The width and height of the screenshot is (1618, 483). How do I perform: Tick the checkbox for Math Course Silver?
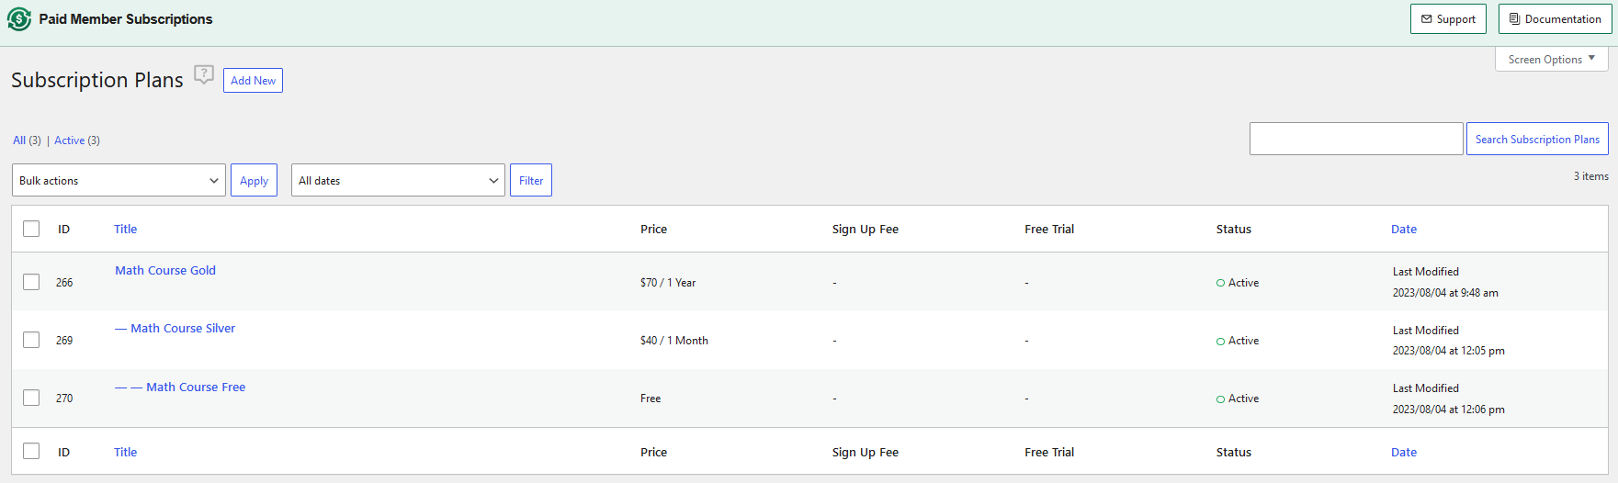click(x=31, y=340)
